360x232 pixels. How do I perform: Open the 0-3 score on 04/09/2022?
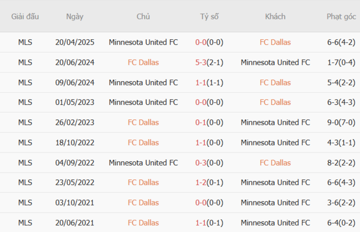click(x=200, y=162)
